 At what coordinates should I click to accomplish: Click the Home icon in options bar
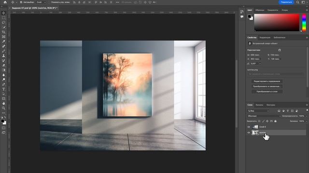[5, 2]
